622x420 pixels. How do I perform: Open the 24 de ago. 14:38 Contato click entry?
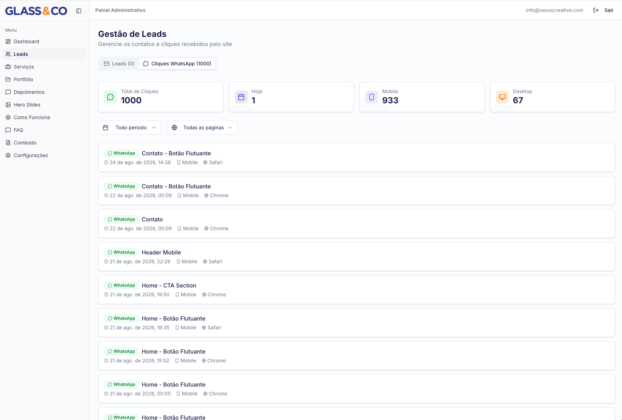tap(357, 157)
